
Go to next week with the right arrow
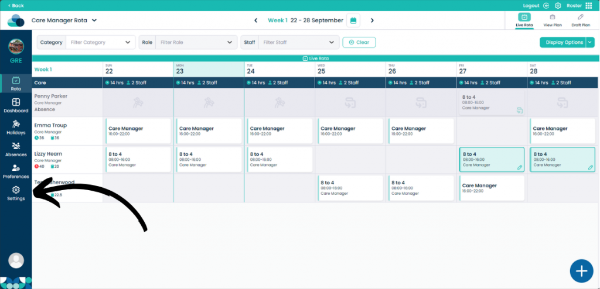(372, 20)
